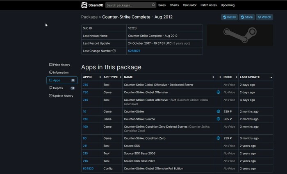Sort table by APPID column
287x174 pixels.
(x=91, y=77)
